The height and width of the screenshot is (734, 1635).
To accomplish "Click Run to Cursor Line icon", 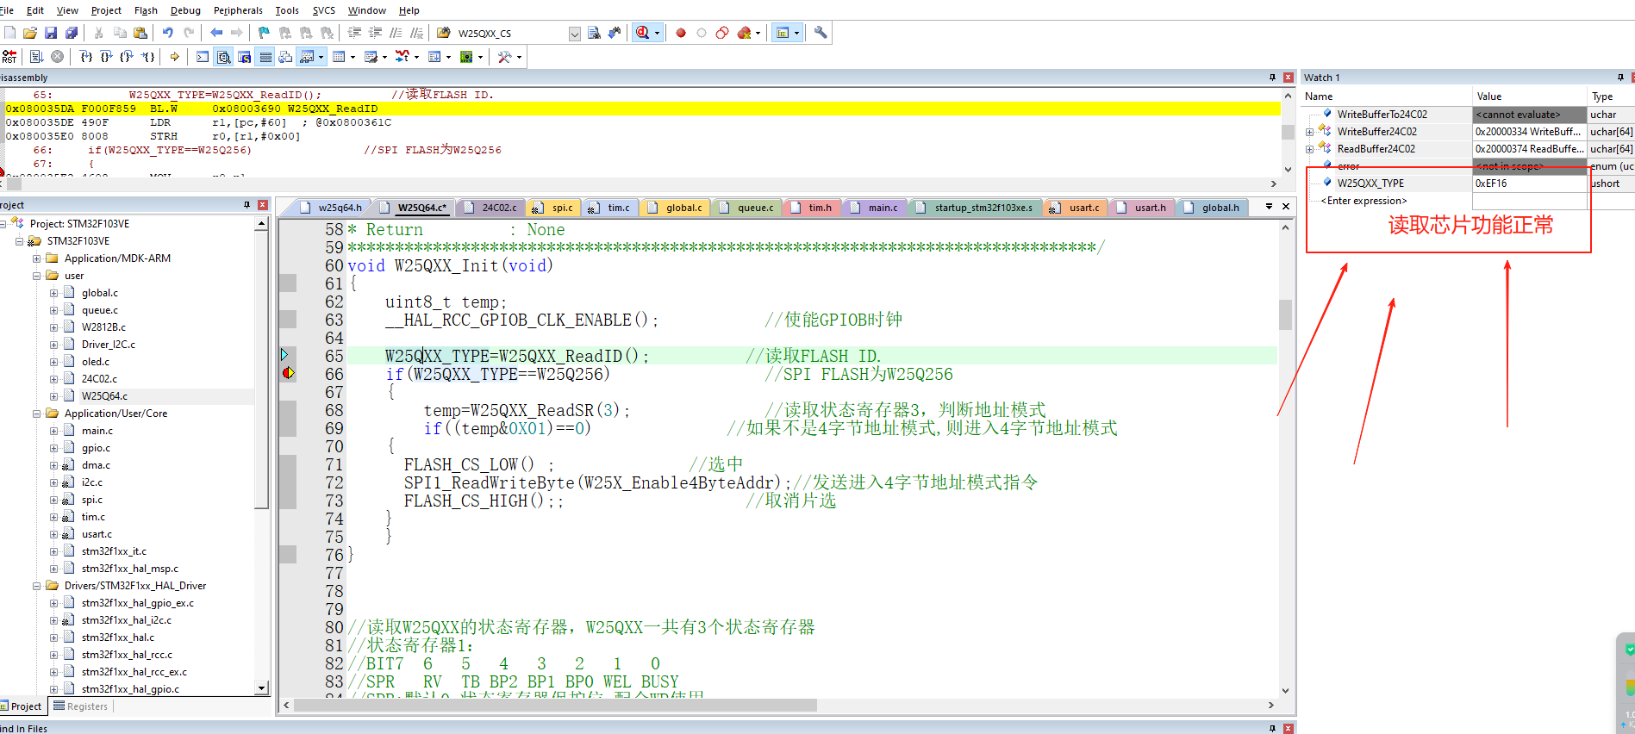I will [148, 57].
